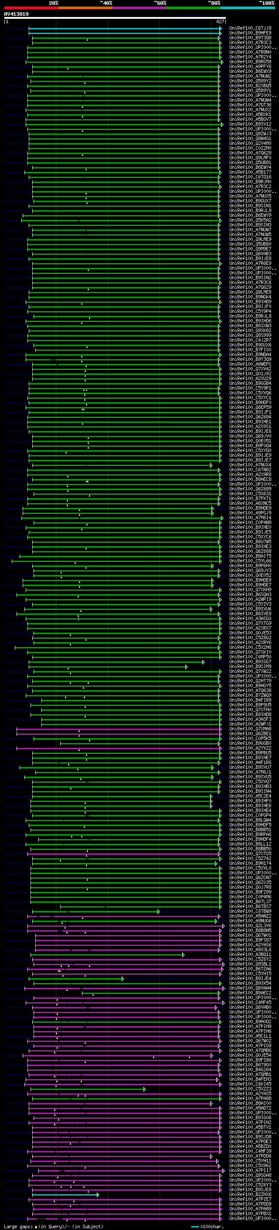This screenshot has height=1230, width=279.
Task: Open hit UniRef100_A5AD72
Action: [x=250, y=1108]
